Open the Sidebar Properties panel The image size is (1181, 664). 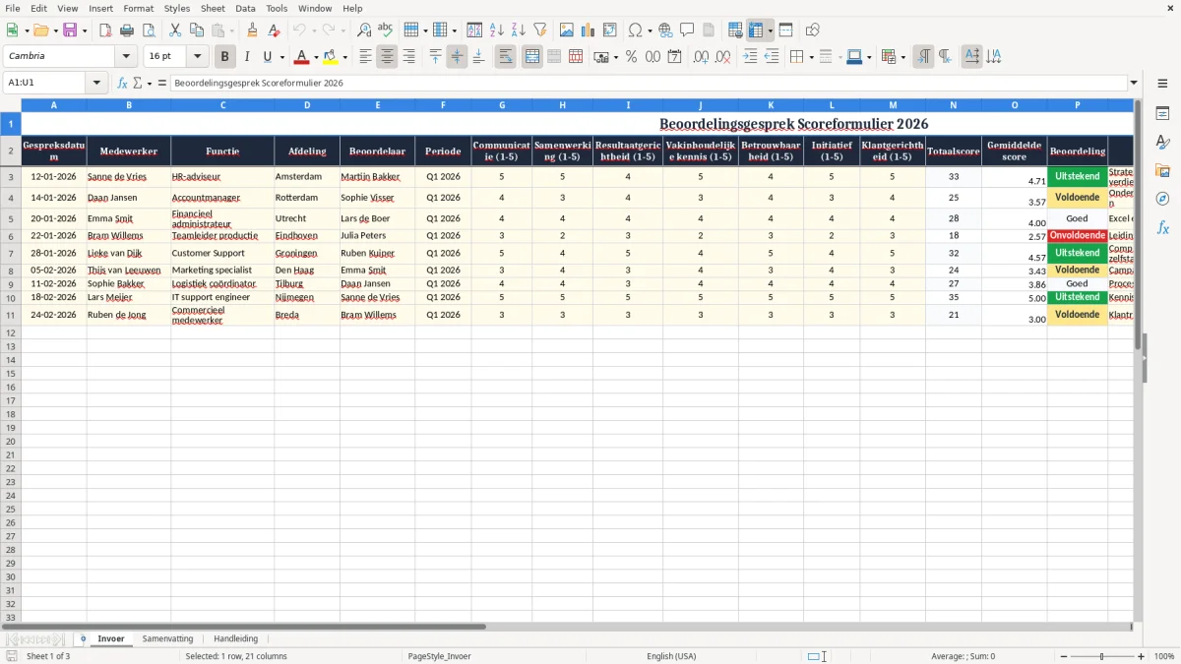[x=1162, y=114]
